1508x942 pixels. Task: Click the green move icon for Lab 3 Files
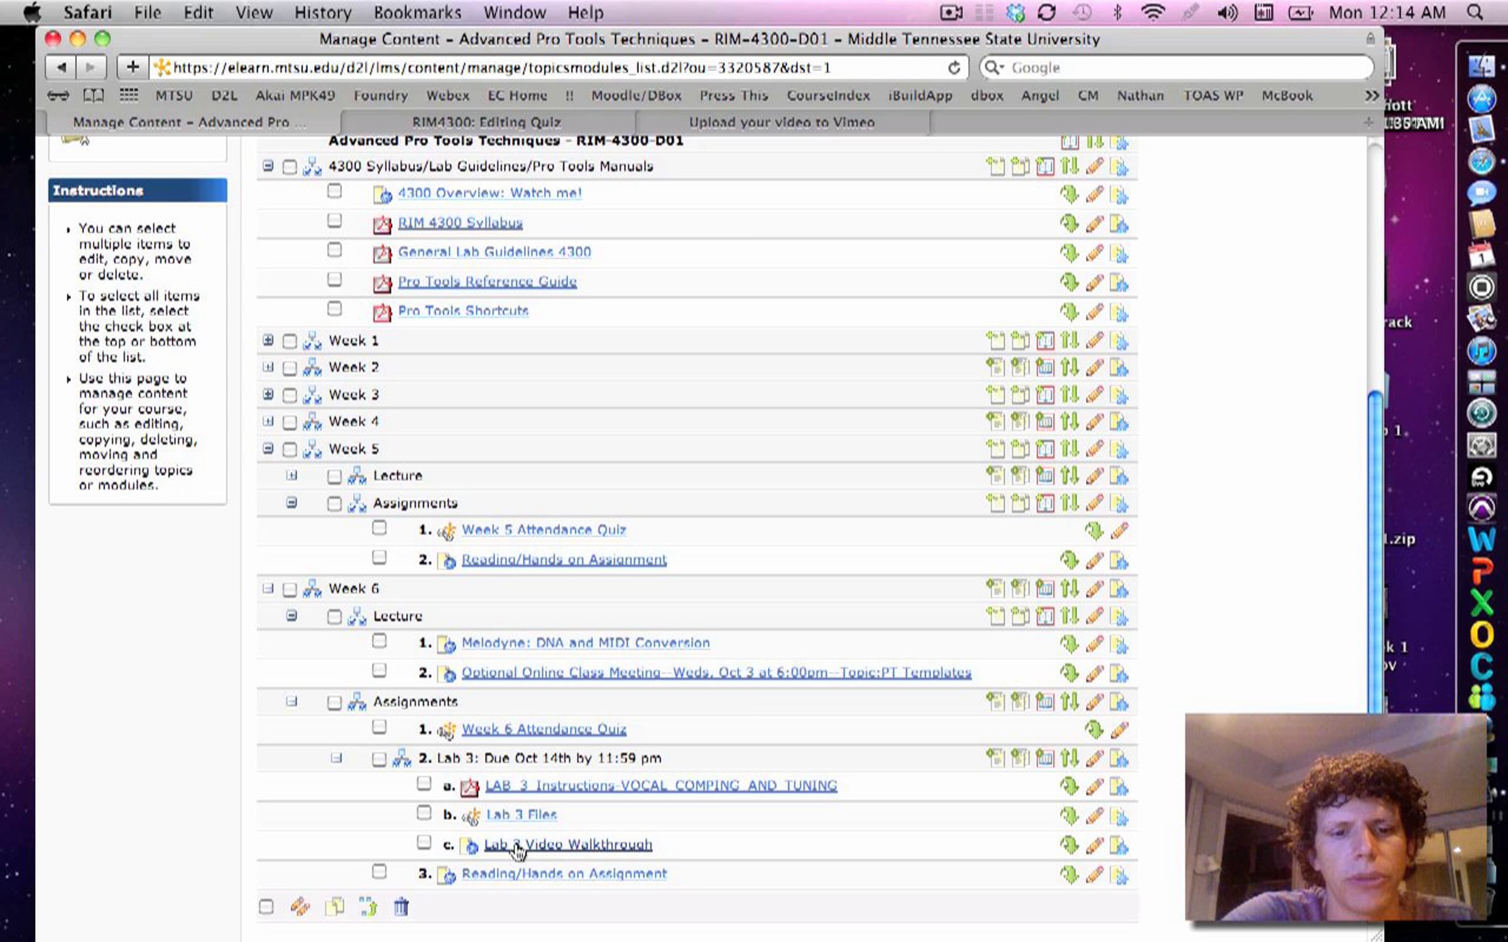1069,816
